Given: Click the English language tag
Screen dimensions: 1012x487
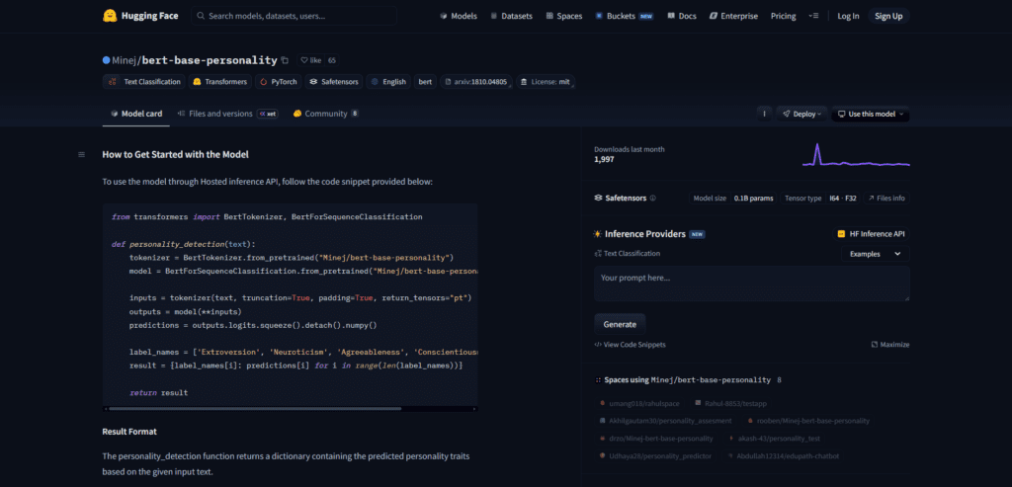Looking at the screenshot, I should [x=387, y=82].
